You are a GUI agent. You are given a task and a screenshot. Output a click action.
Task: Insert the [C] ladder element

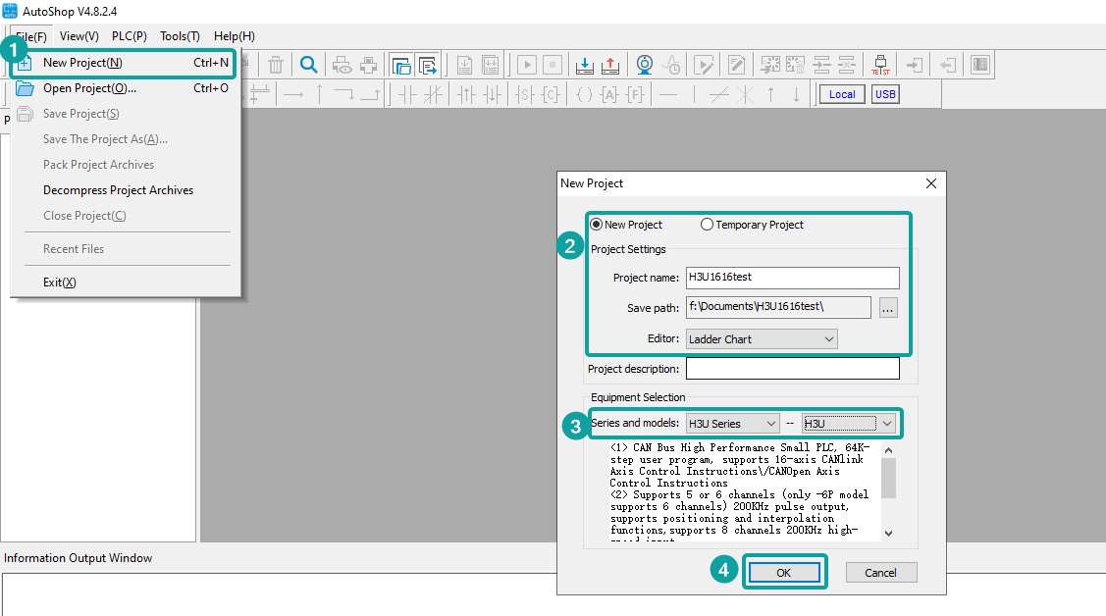[x=551, y=94]
